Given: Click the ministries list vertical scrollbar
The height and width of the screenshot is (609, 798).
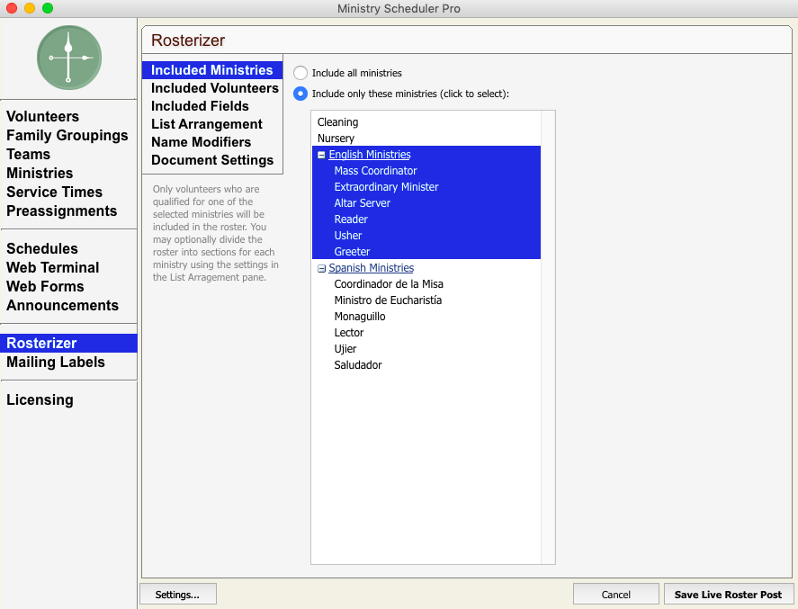Looking at the screenshot, I should click(x=548, y=337).
